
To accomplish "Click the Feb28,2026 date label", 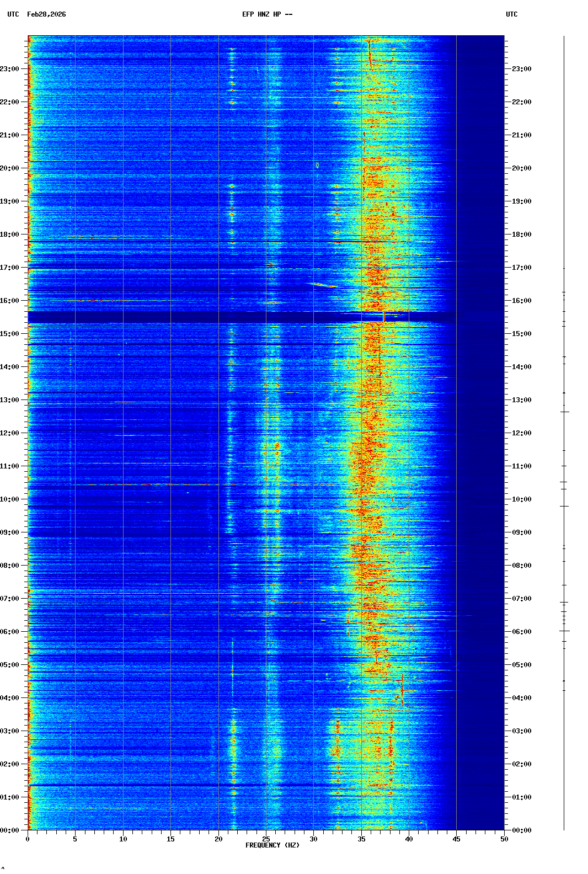I will click(46, 14).
